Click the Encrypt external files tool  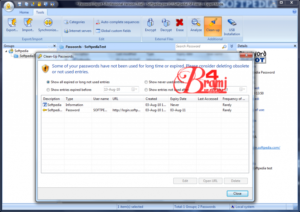click(150, 25)
